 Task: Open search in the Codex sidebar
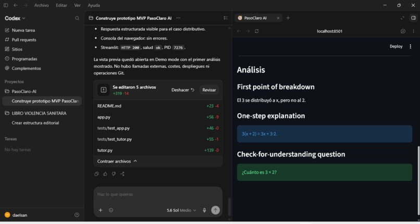click(x=77, y=18)
